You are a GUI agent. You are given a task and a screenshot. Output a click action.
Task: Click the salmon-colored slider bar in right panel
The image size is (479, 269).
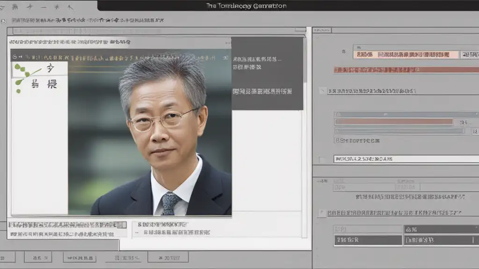394,122
